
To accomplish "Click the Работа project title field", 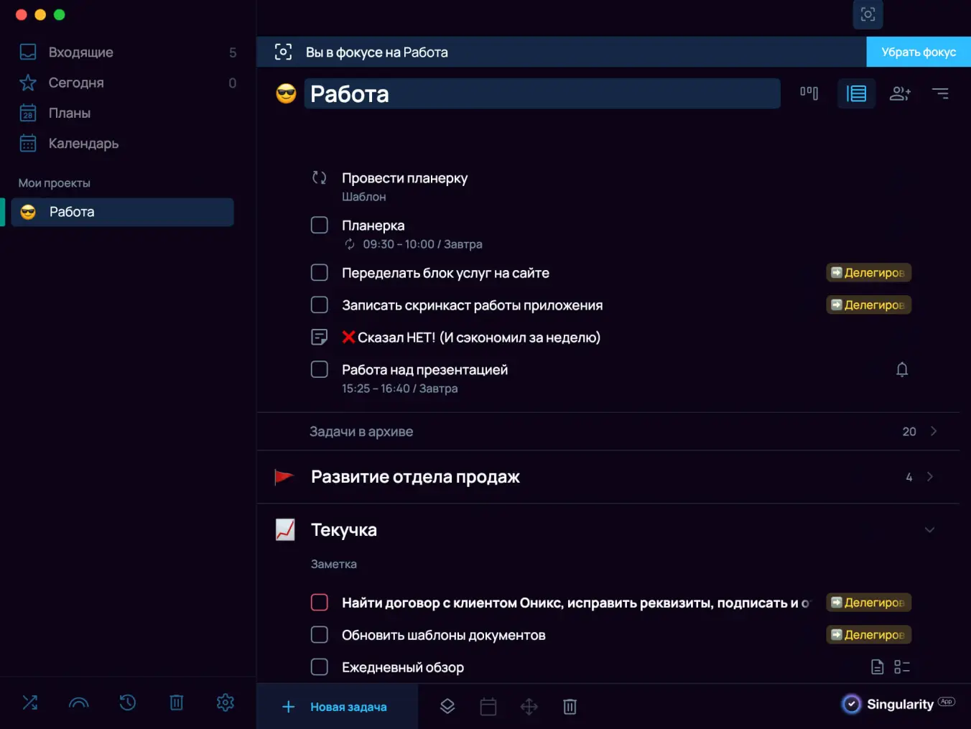I will pyautogui.click(x=542, y=94).
